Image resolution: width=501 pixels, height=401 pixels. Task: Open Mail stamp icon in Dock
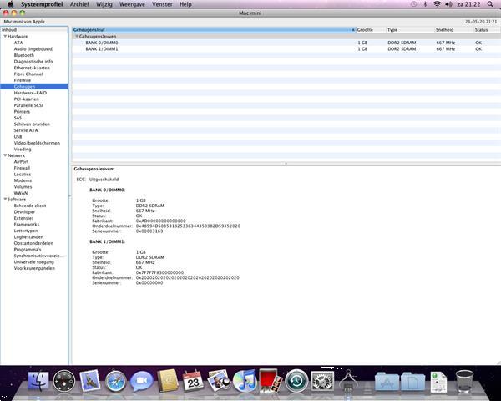(x=89, y=381)
